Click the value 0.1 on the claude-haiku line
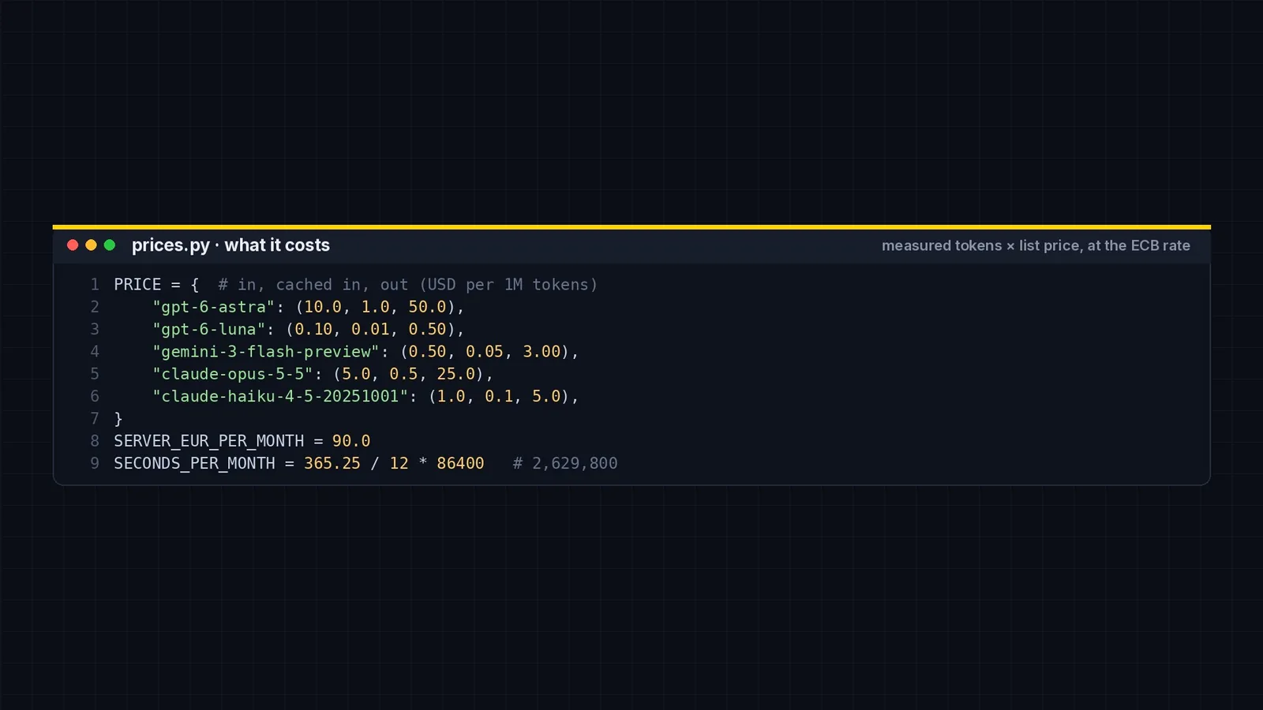This screenshot has height=710, width=1263. tap(499, 396)
